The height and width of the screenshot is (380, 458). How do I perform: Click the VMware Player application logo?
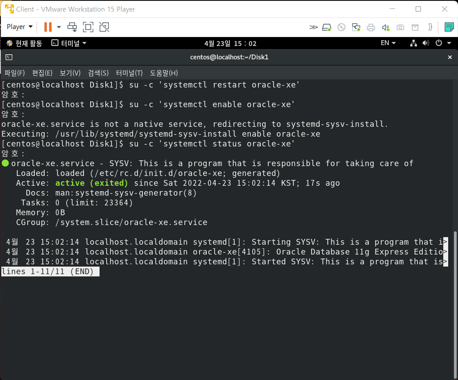[x=9, y=9]
